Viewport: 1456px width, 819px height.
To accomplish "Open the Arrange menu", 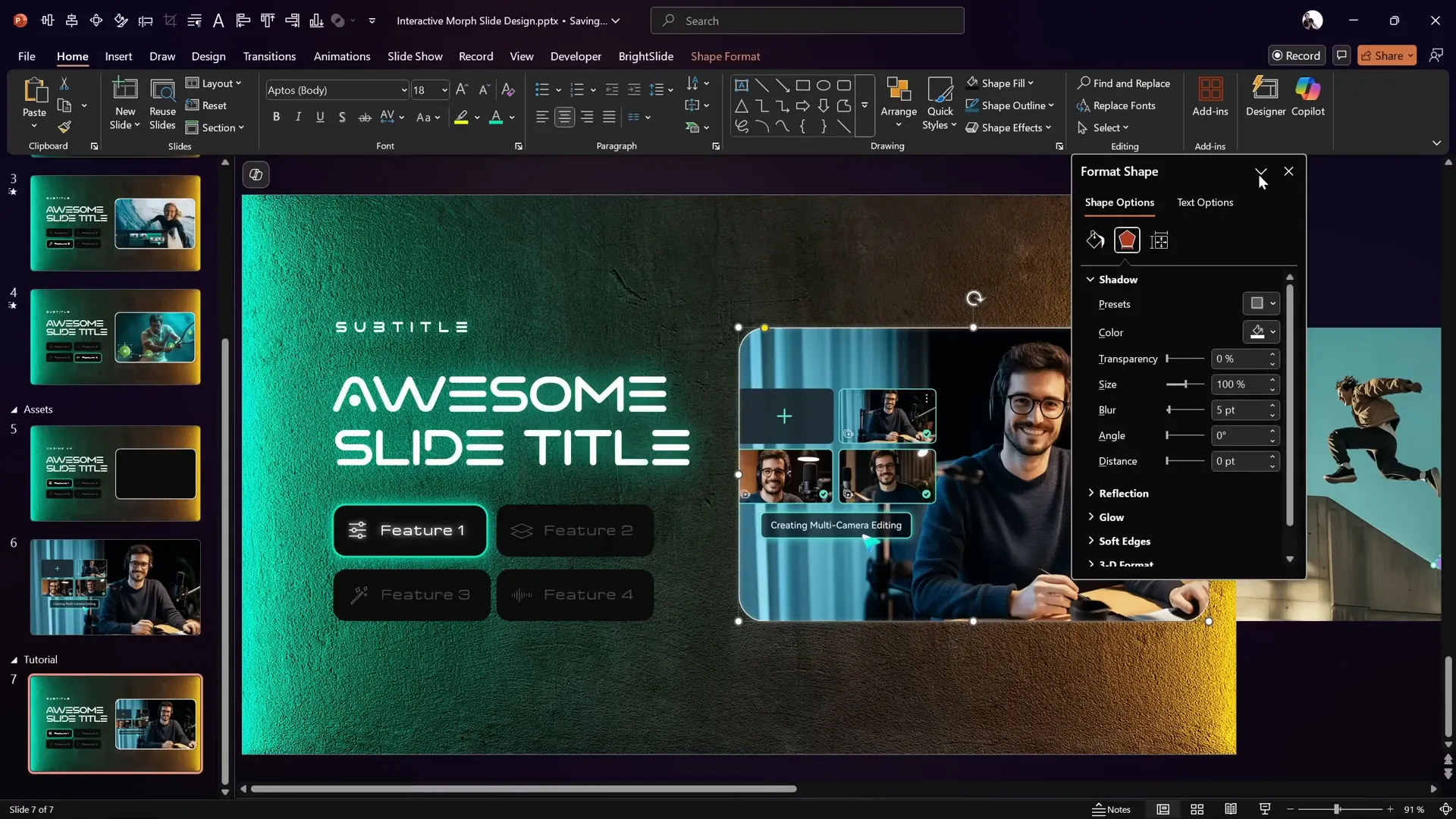I will pos(899,103).
